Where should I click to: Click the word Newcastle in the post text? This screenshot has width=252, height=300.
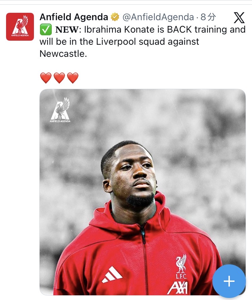point(62,54)
